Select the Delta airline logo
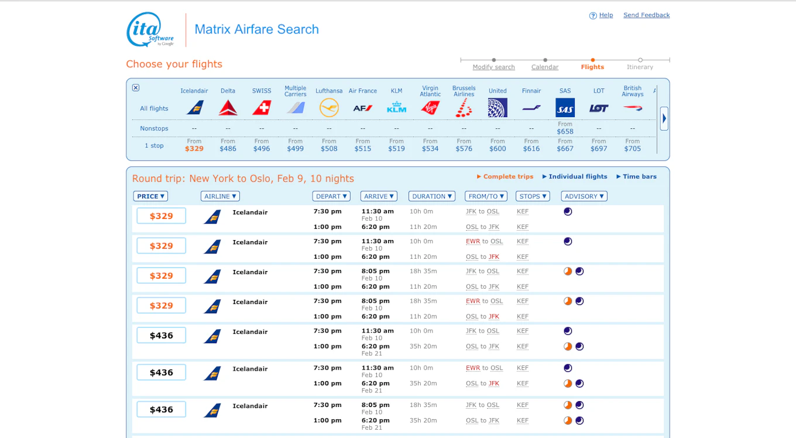Screen dimensions: 796x438 [x=228, y=108]
